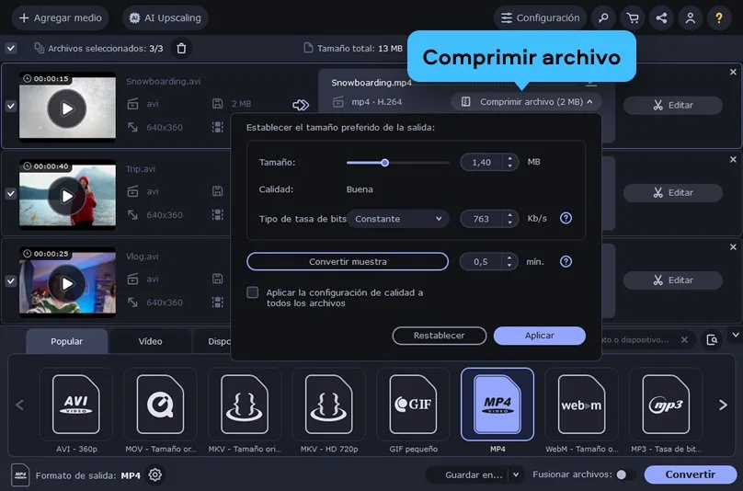The height and width of the screenshot is (491, 743).
Task: Click the Snowboarding.mp4 output file name
Action: pos(371,83)
